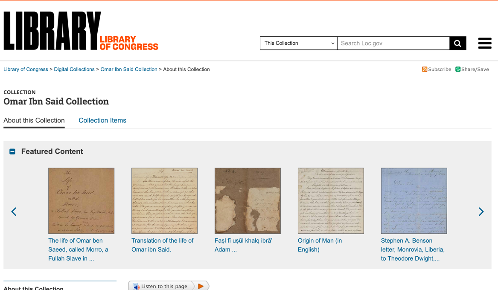This screenshot has width=498, height=290.
Task: Open the Life of Omar ben Saeed thumbnail
Action: click(81, 200)
